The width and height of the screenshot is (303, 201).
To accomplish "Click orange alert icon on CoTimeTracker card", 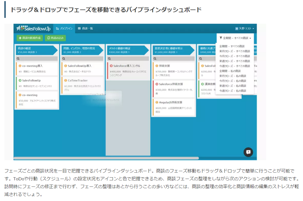I will pyautogui.click(x=66, y=80).
